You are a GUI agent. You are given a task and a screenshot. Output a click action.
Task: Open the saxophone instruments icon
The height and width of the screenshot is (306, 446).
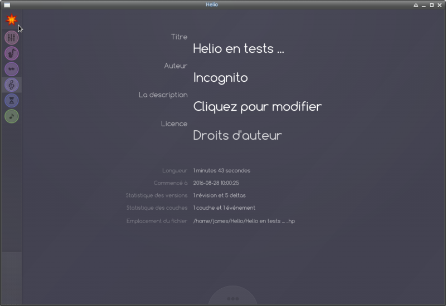tap(12, 53)
